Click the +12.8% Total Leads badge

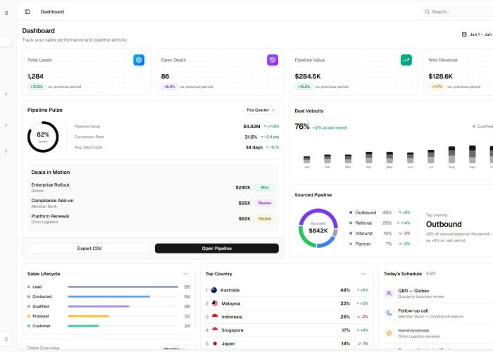coord(37,87)
